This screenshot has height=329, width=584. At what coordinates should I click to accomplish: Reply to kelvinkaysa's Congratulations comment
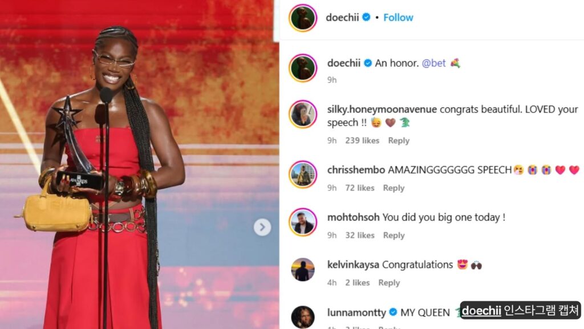click(389, 283)
